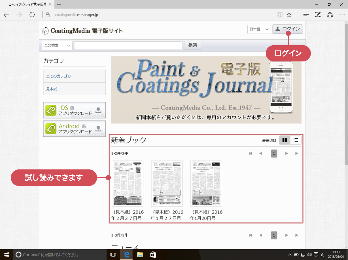Add page to favorites with star icon
The image size is (348, 260).
[x=289, y=15]
